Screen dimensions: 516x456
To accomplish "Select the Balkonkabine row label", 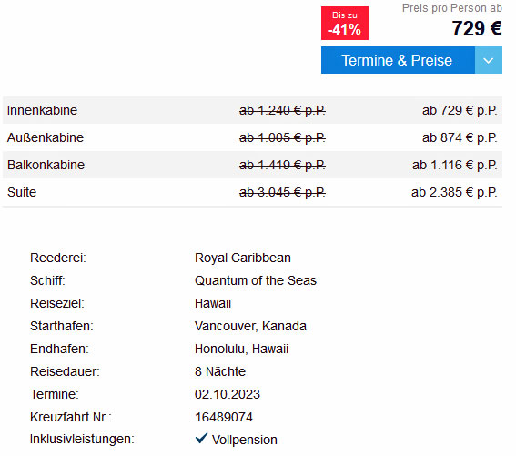I will click(x=46, y=165).
